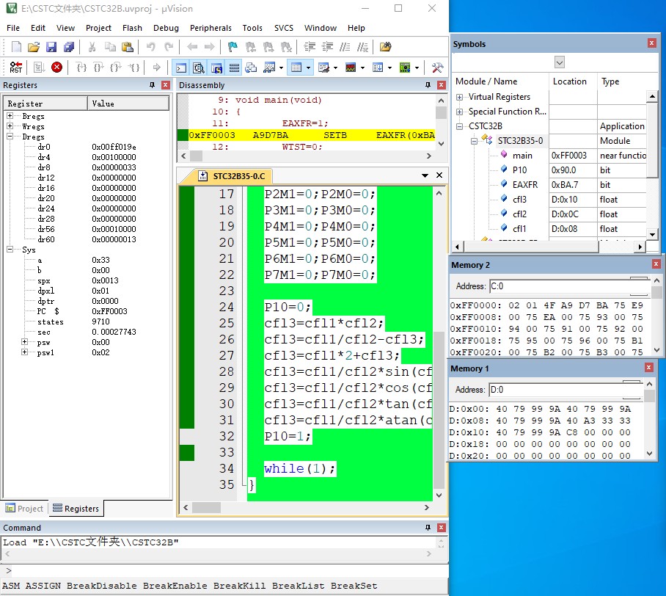The image size is (666, 596).
Task: Expand Virtual Registers in Symbols
Action: point(459,97)
